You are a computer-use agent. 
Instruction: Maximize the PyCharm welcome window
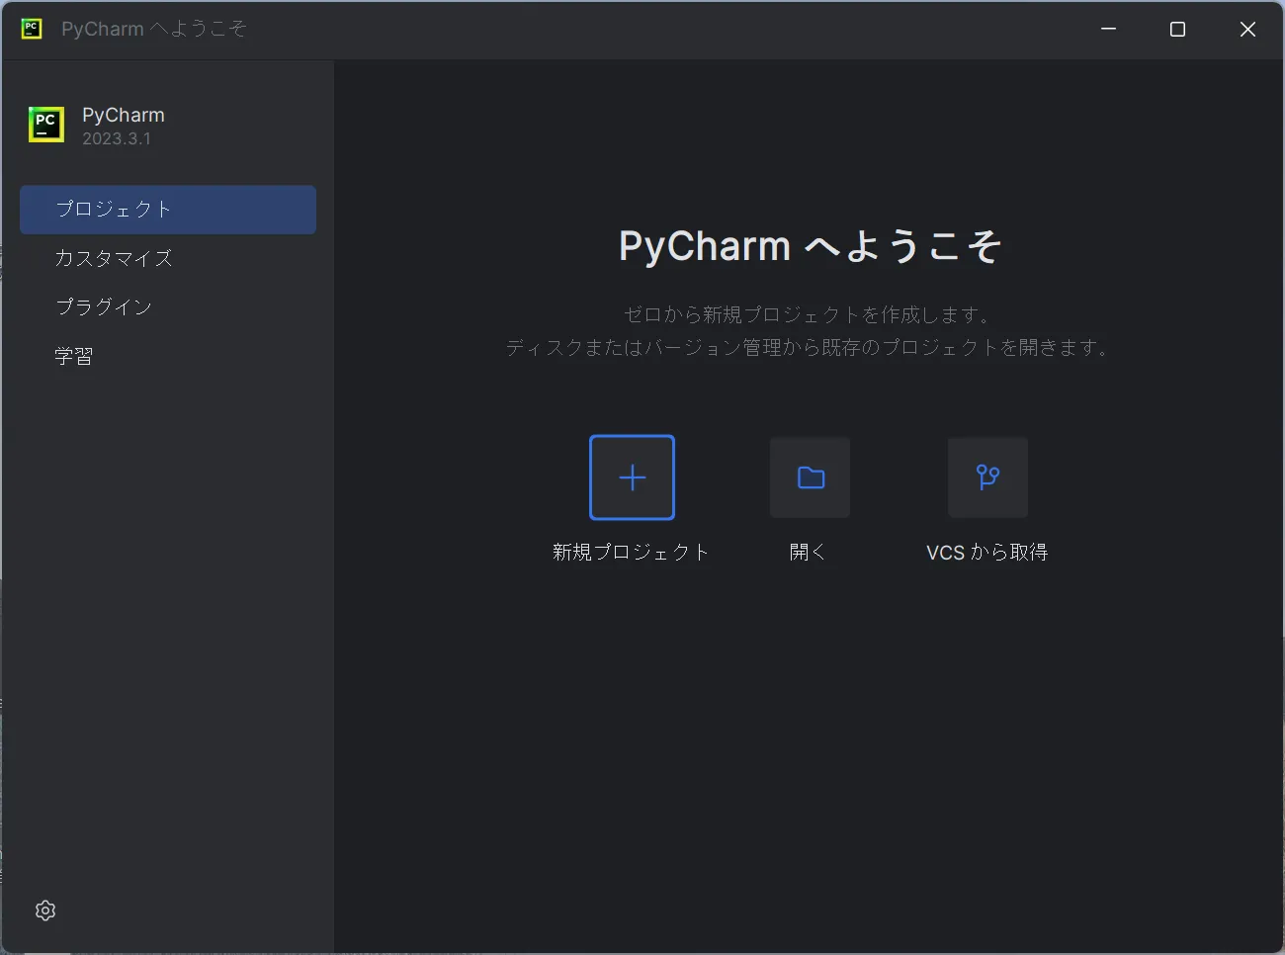1177,29
